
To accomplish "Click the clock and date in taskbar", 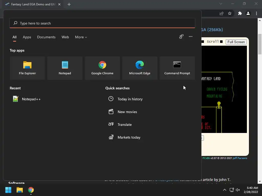I will coord(251,190).
